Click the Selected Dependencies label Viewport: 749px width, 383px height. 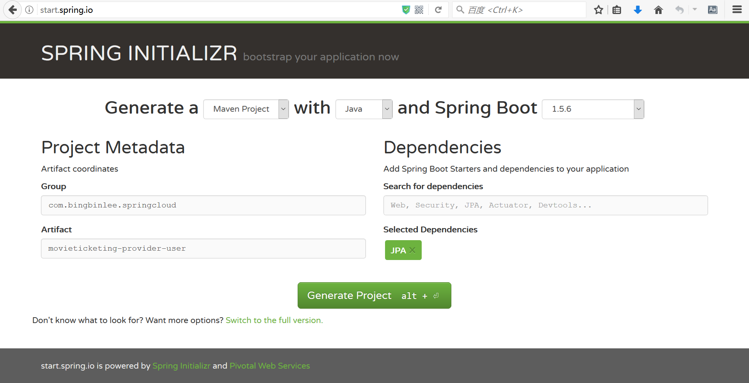click(430, 230)
